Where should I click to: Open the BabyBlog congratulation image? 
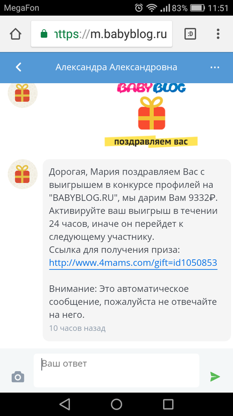coord(151,115)
